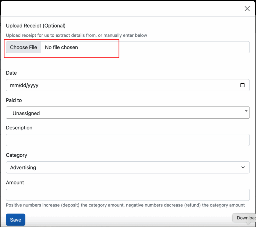Click the Choose File button
This screenshot has height=227, width=256.
[x=23, y=47]
